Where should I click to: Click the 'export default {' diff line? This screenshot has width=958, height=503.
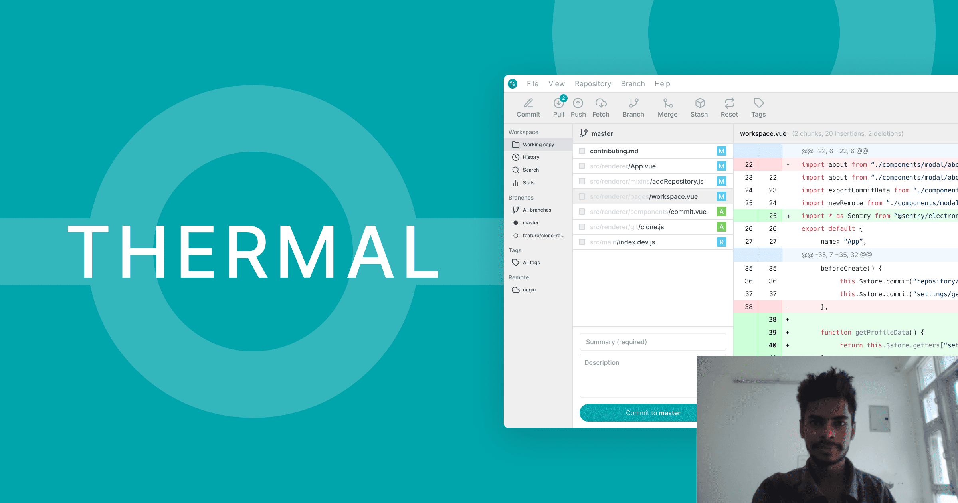coord(846,228)
